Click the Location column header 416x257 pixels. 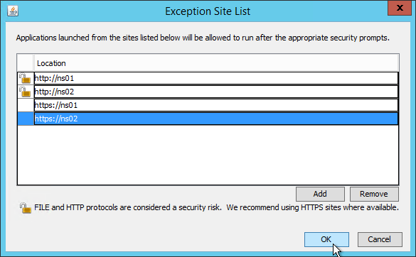tap(216, 63)
